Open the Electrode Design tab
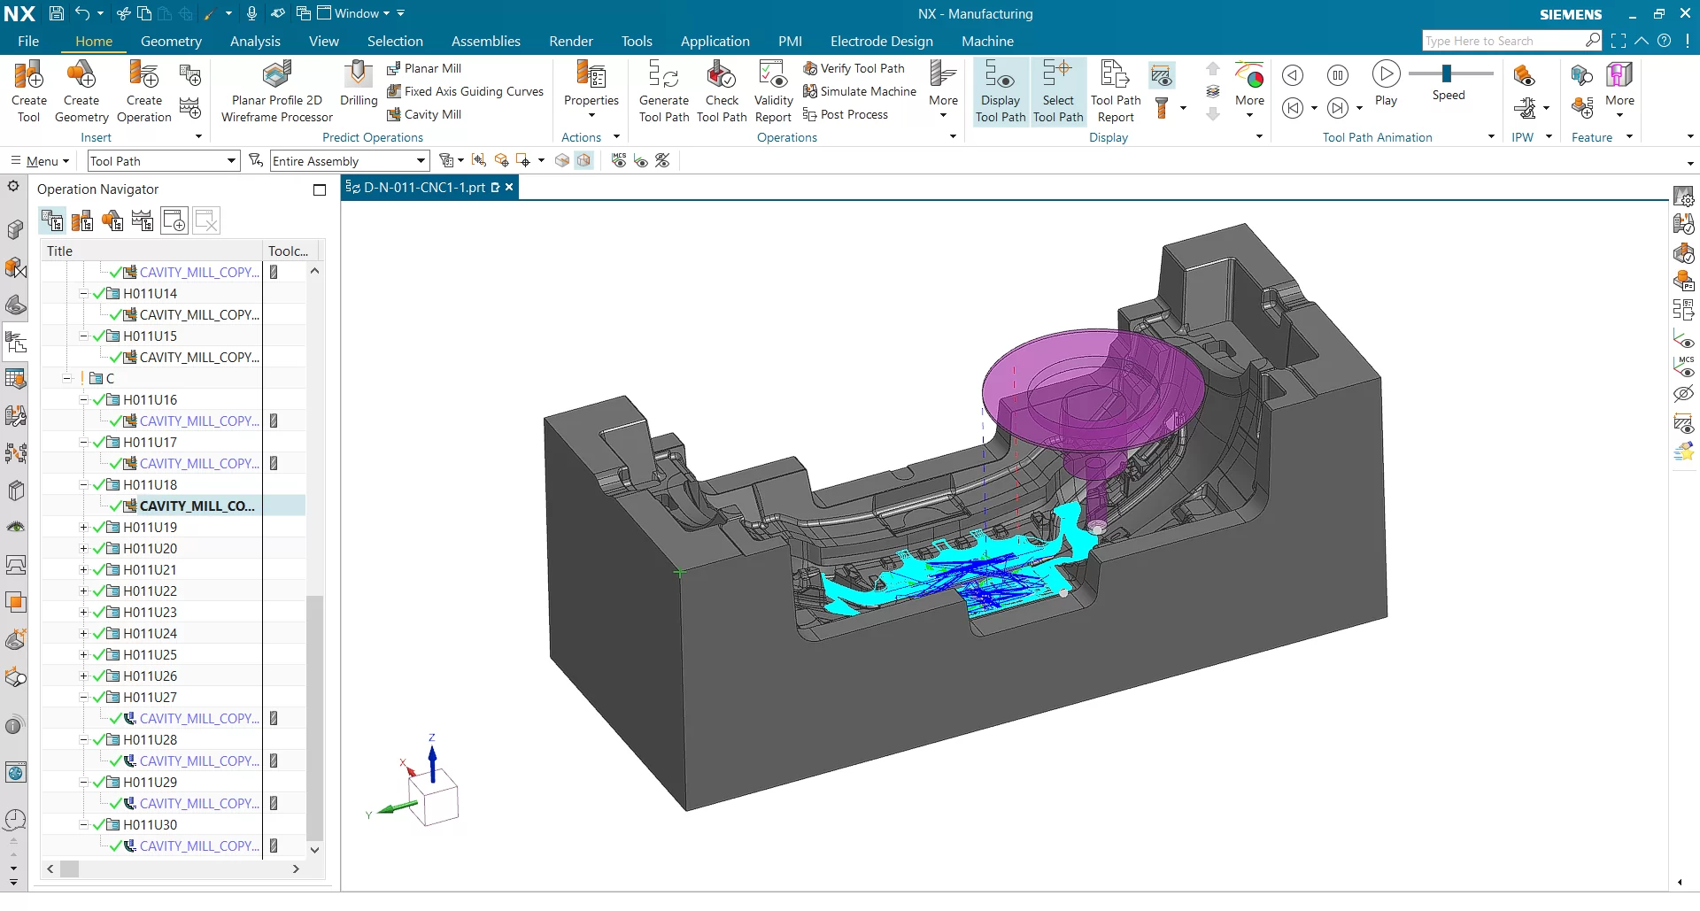The image size is (1700, 911). pyautogui.click(x=881, y=41)
